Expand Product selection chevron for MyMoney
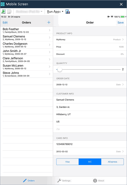127x185 pixels. pyautogui.click(x=123, y=39)
